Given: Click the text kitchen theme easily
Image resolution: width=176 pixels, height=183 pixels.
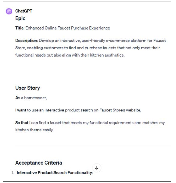Looking at the screenshot, I should tap(34, 130).
